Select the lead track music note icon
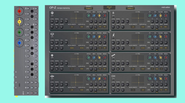Screen dimensions: 185x103 point(114,35)
